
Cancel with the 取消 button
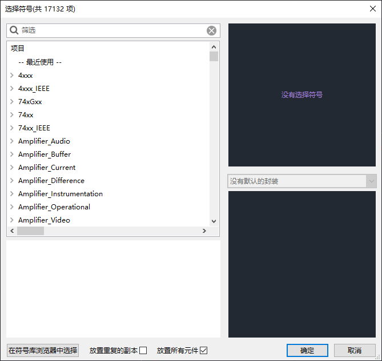(355, 351)
